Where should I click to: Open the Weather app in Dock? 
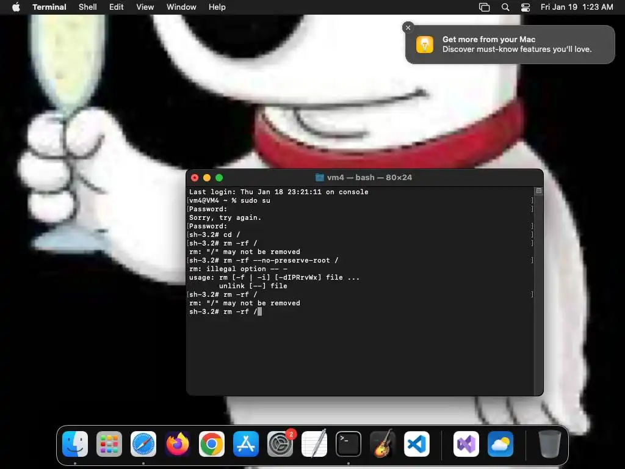point(500,444)
